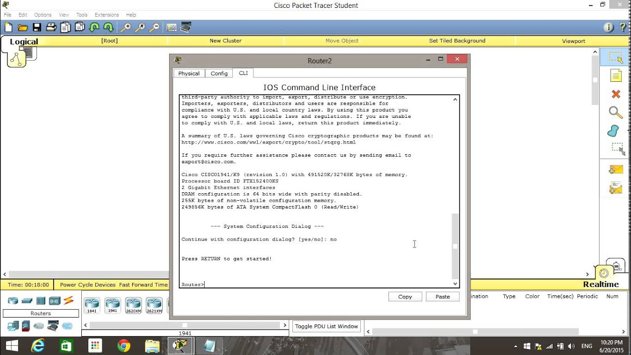This screenshot has width=631, height=355.
Task: Pick the 2620XM router model
Action: pyautogui.click(x=133, y=306)
